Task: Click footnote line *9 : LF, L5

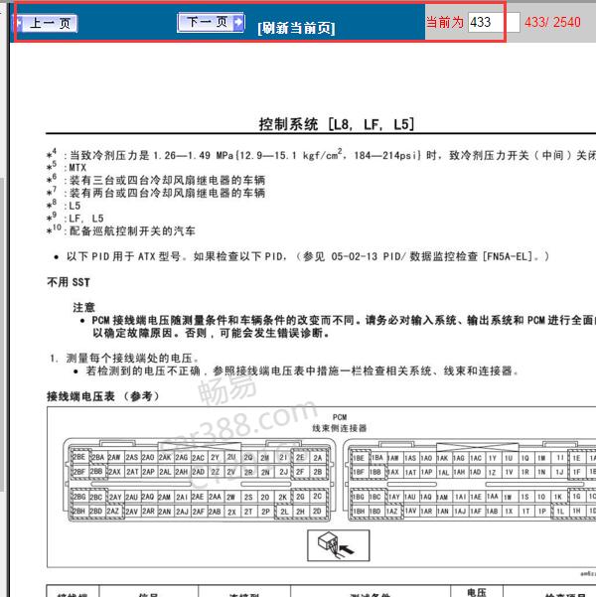Action: (x=75, y=219)
